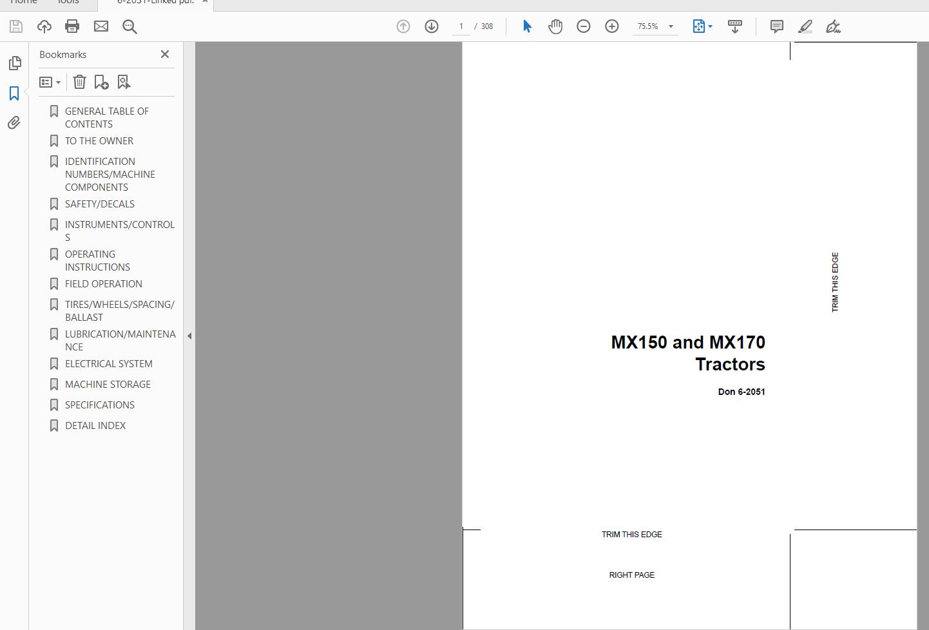The height and width of the screenshot is (630, 929).
Task: Zoom out with minus button
Action: click(584, 26)
